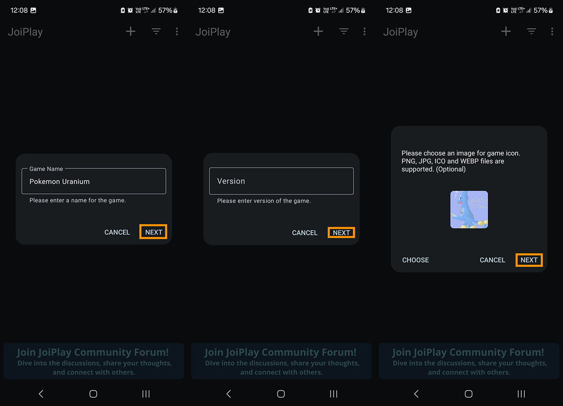Image resolution: width=563 pixels, height=406 pixels.
Task: Click CHOOSE to pick a game icon image
Action: (416, 260)
